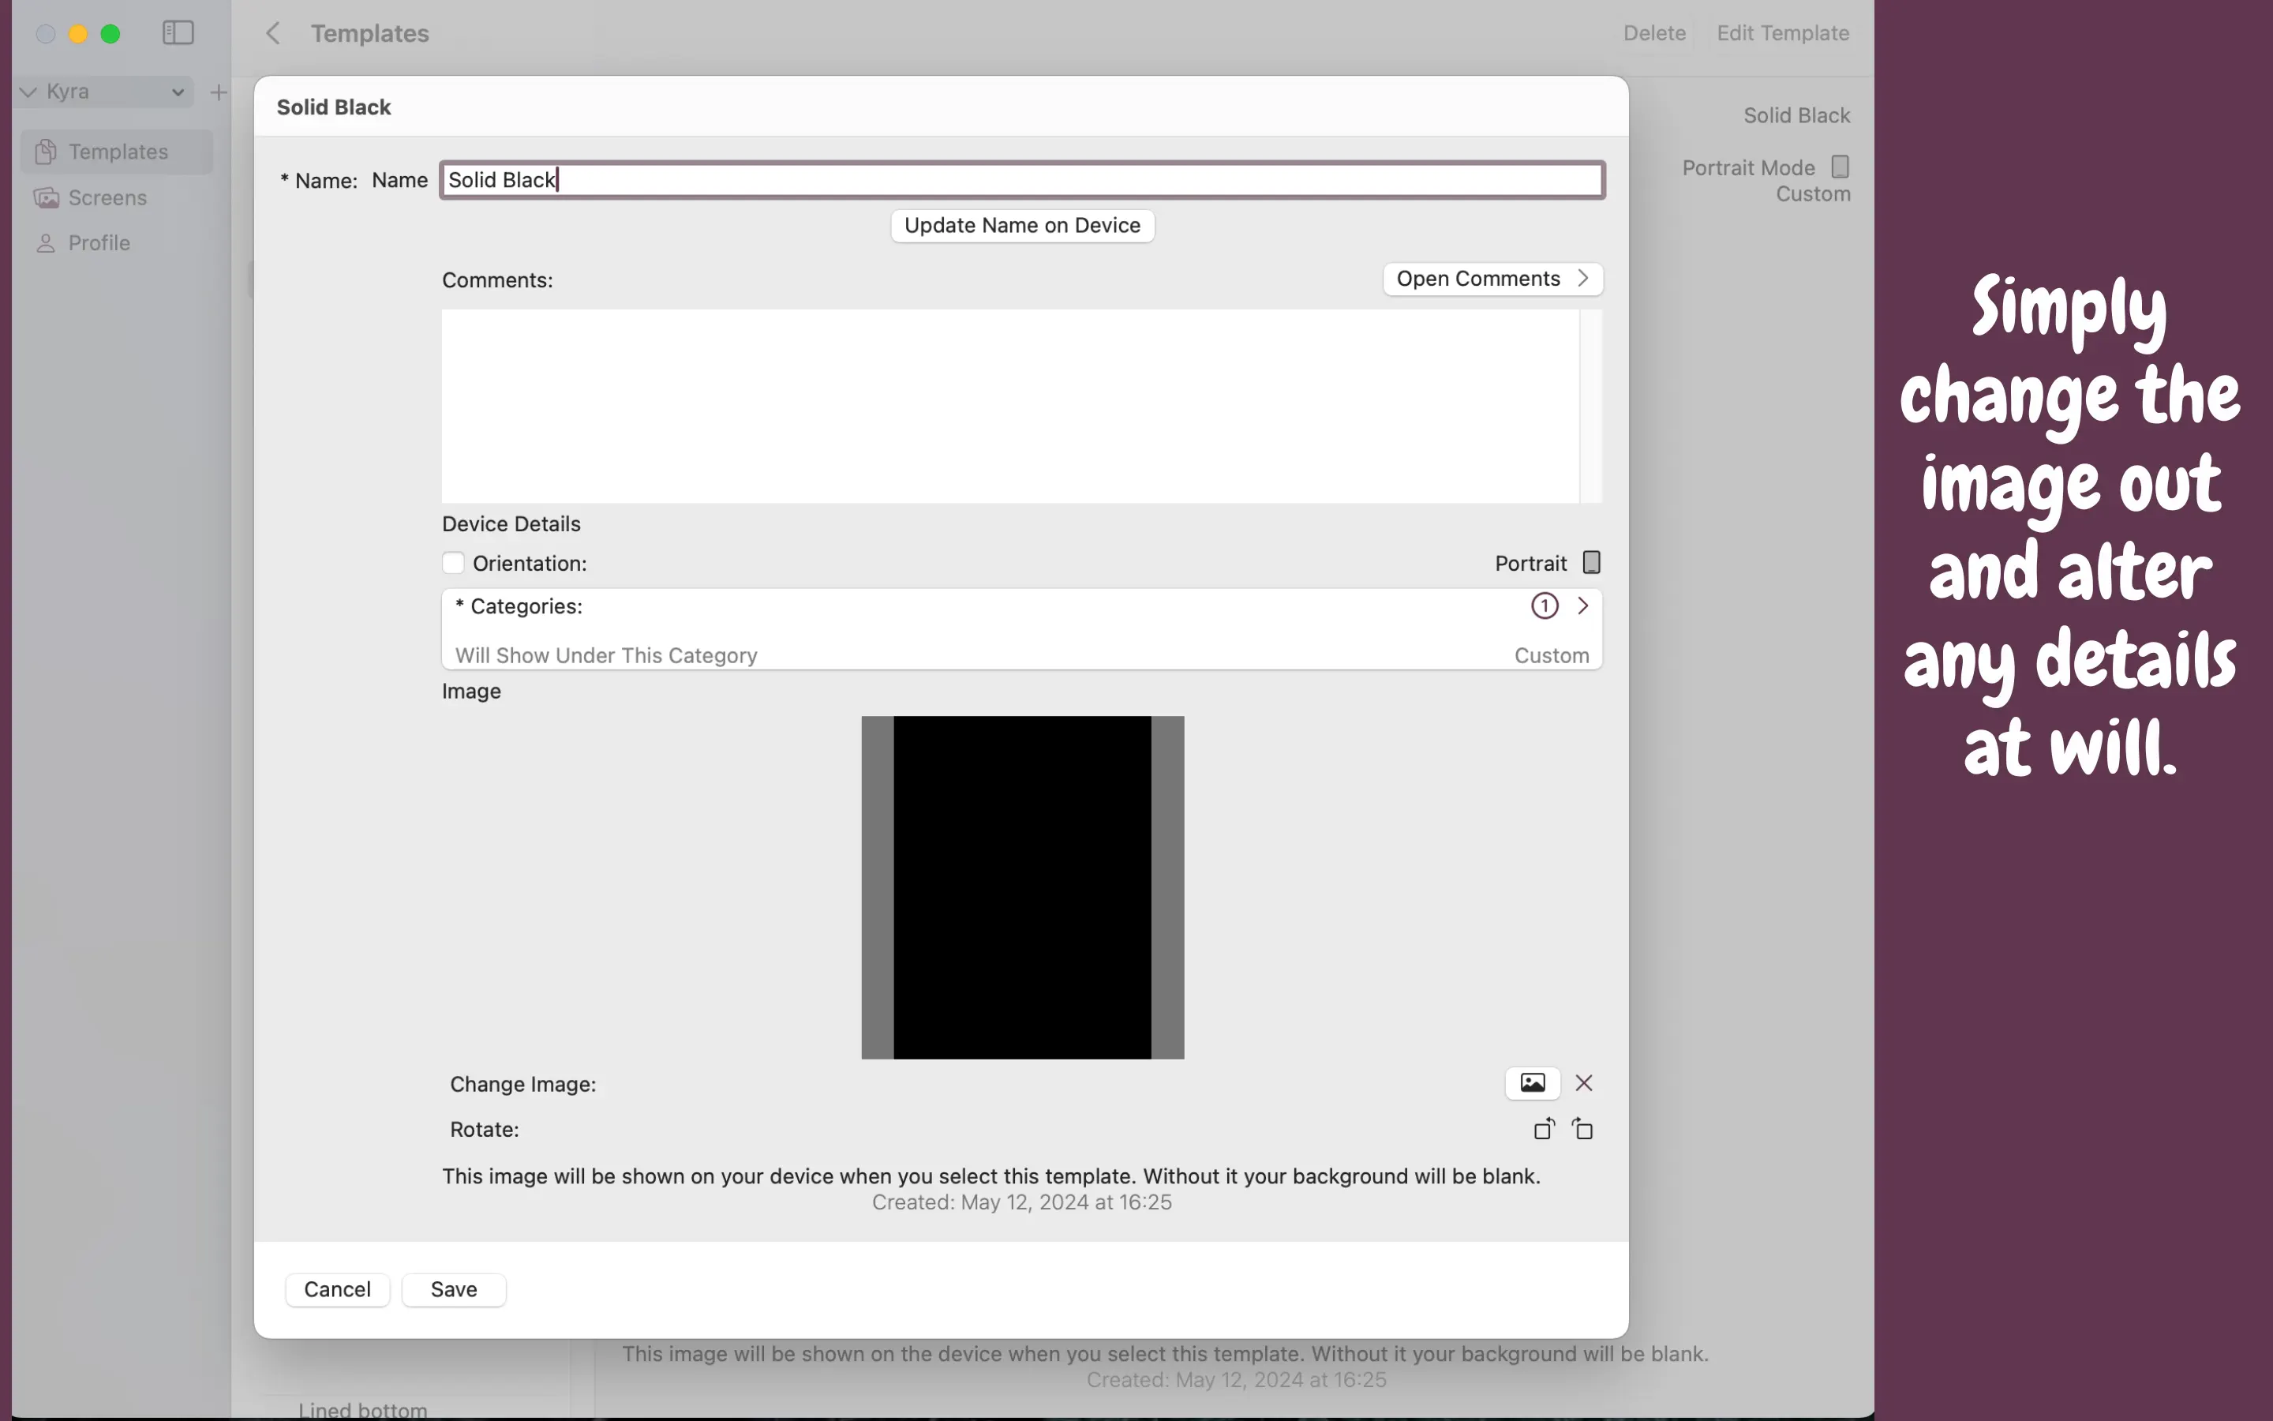This screenshot has width=2273, height=1421.
Task: Click the portrait device icon beside Portrait
Action: coord(1591,562)
